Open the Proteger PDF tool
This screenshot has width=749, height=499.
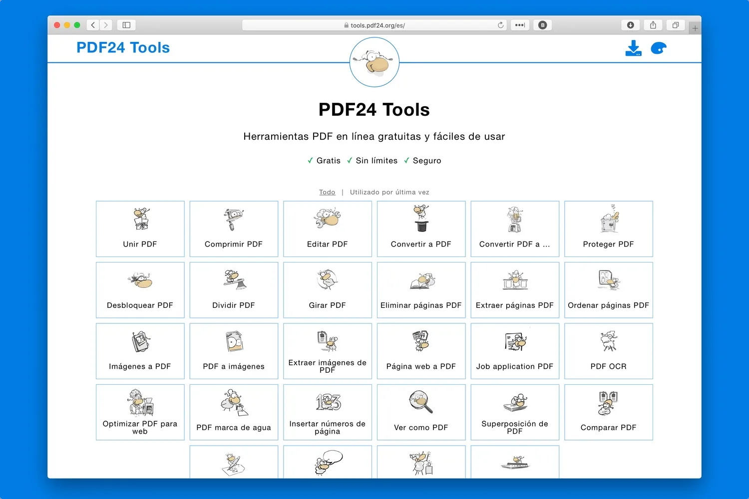pyautogui.click(x=608, y=229)
